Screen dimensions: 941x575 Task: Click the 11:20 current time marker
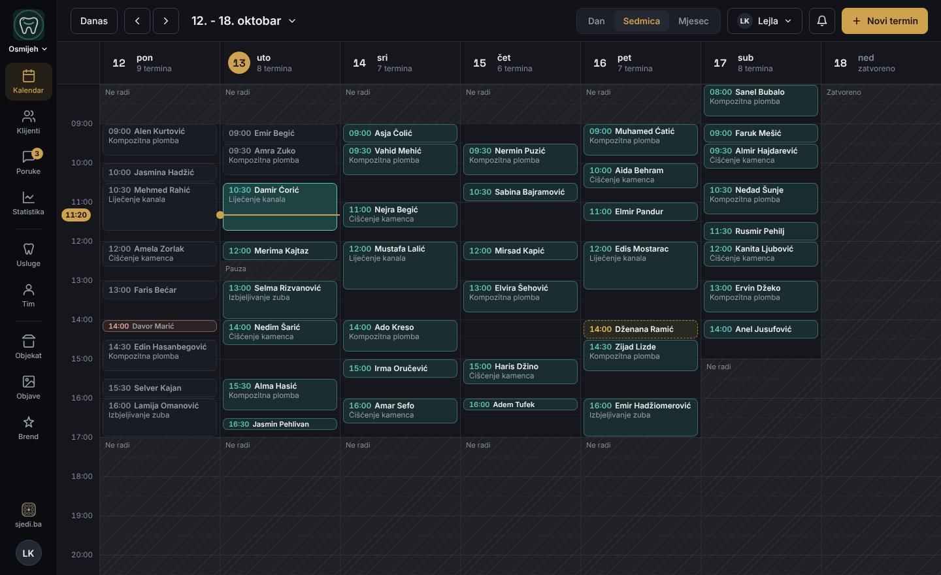point(76,215)
